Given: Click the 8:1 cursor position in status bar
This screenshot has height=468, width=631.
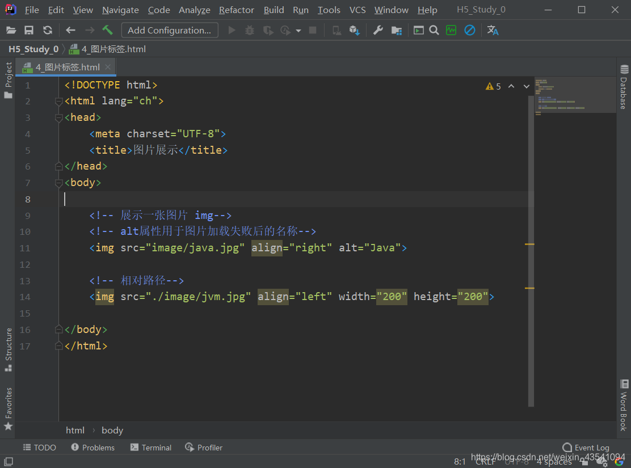Looking at the screenshot, I should click(x=460, y=462).
